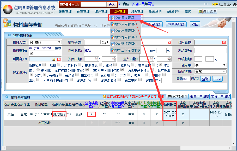
Task: Open the 质量状态 dropdown
Action: [210, 71]
